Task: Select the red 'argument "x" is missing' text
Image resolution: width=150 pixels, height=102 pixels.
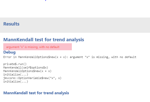Action: [x=33, y=47]
